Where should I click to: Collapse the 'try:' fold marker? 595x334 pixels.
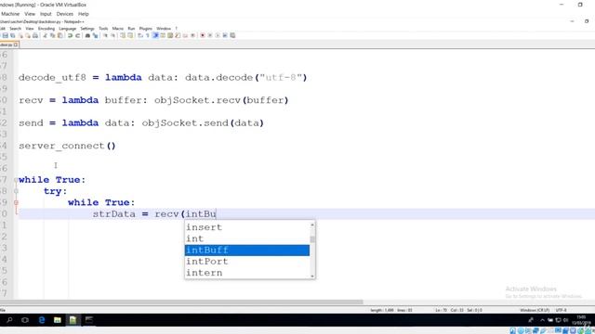(x=16, y=191)
